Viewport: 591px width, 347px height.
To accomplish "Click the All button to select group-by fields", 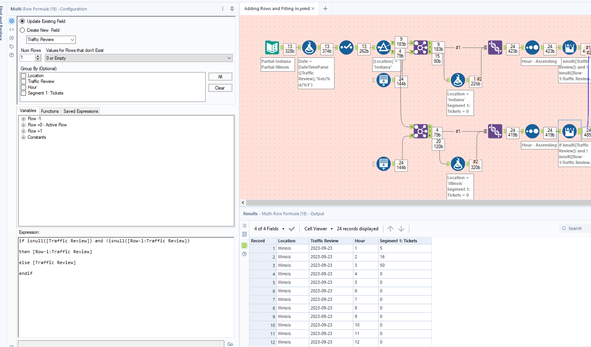I will click(x=220, y=76).
